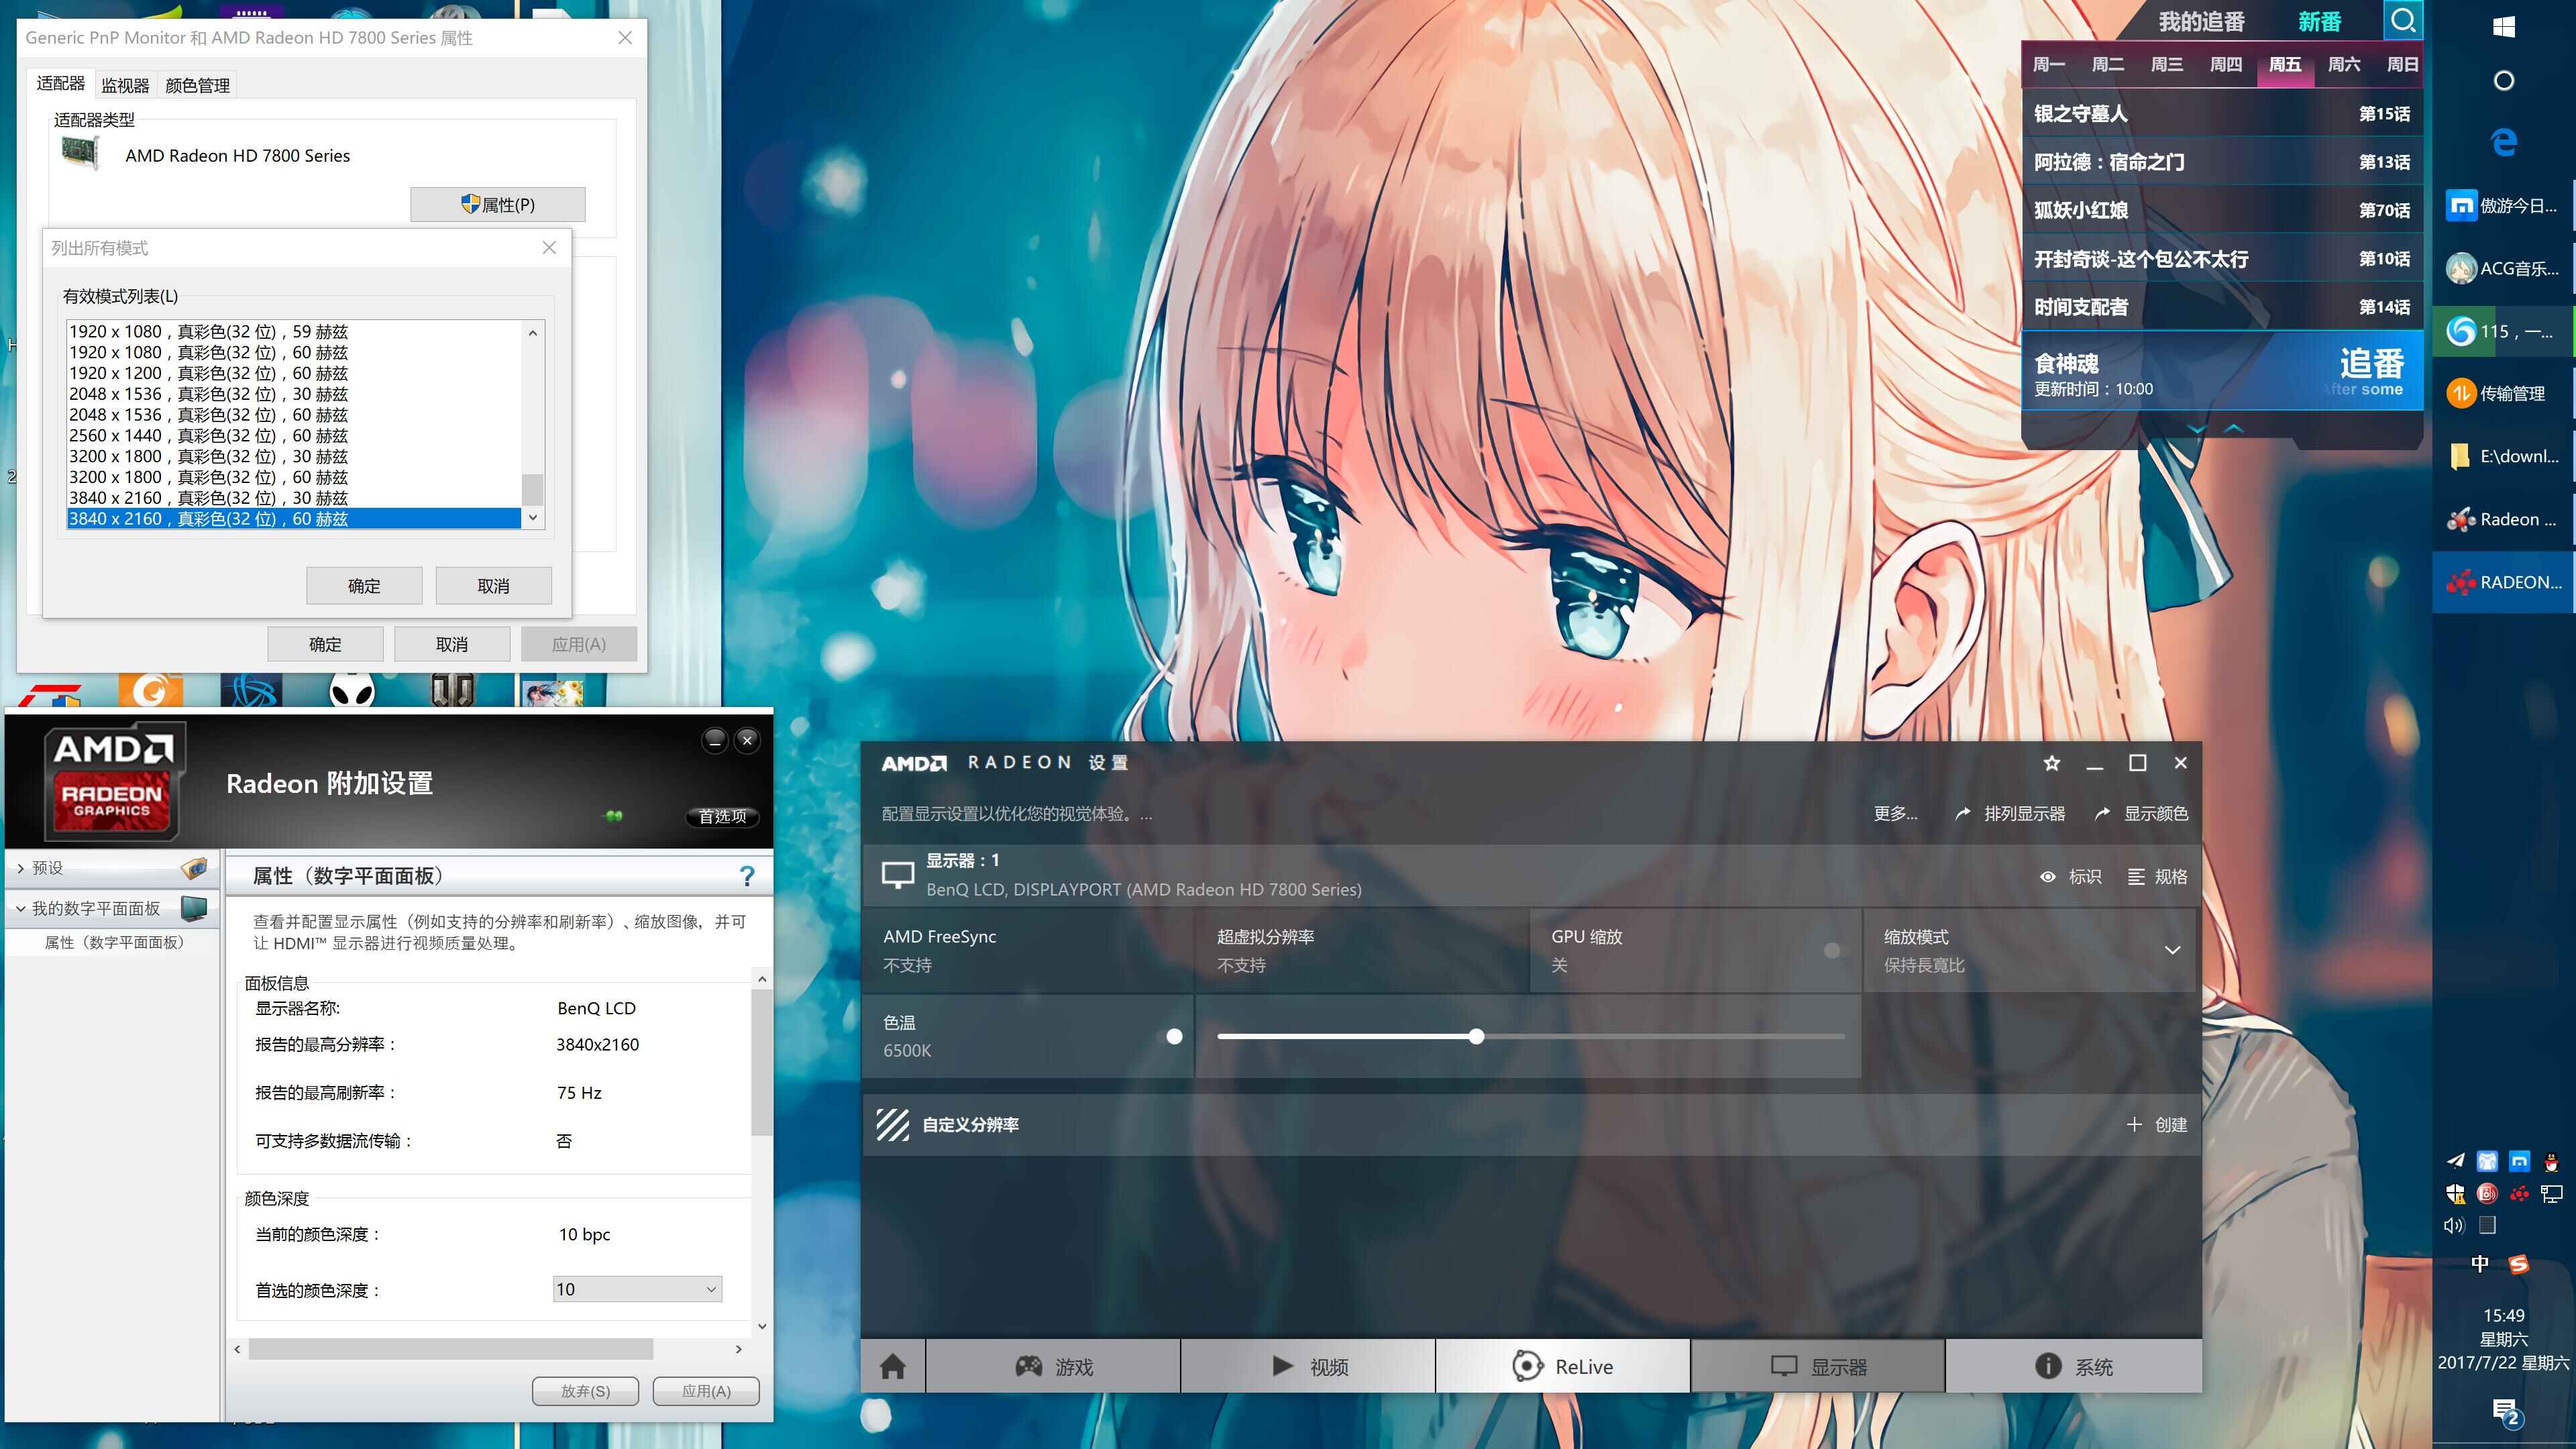The image size is (2576, 1449).
Task: Open the 传输管理 taskbar item
Action: pos(2503,393)
